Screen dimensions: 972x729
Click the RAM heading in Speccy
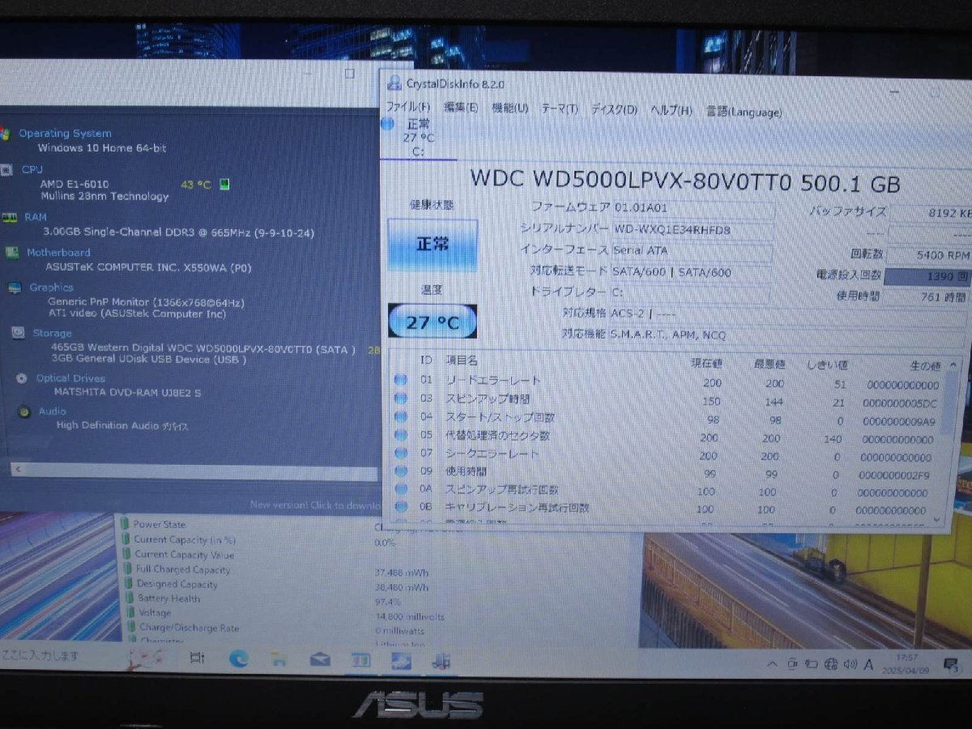coord(36,217)
